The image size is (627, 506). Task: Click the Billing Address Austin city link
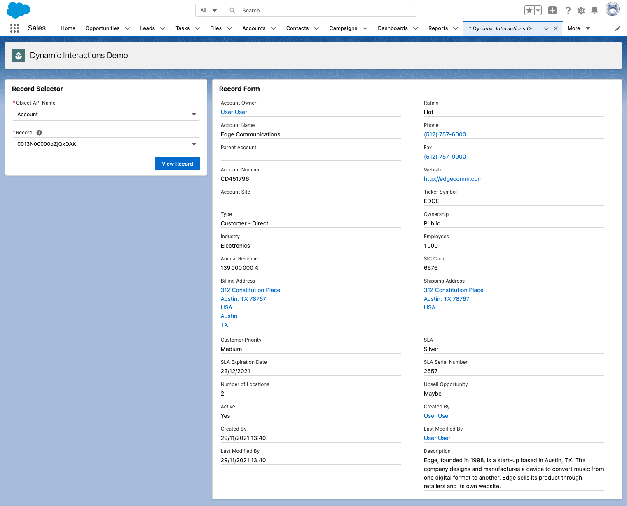pos(229,316)
